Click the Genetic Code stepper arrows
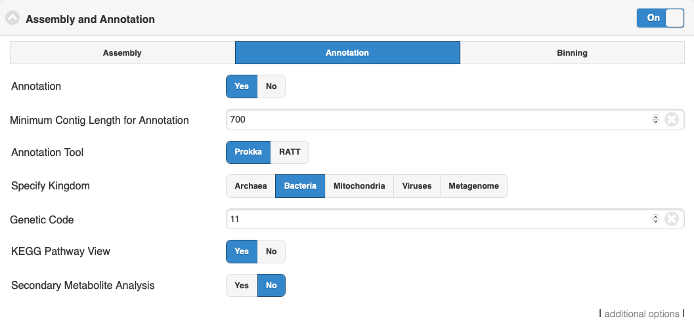This screenshot has width=694, height=323. (x=655, y=219)
